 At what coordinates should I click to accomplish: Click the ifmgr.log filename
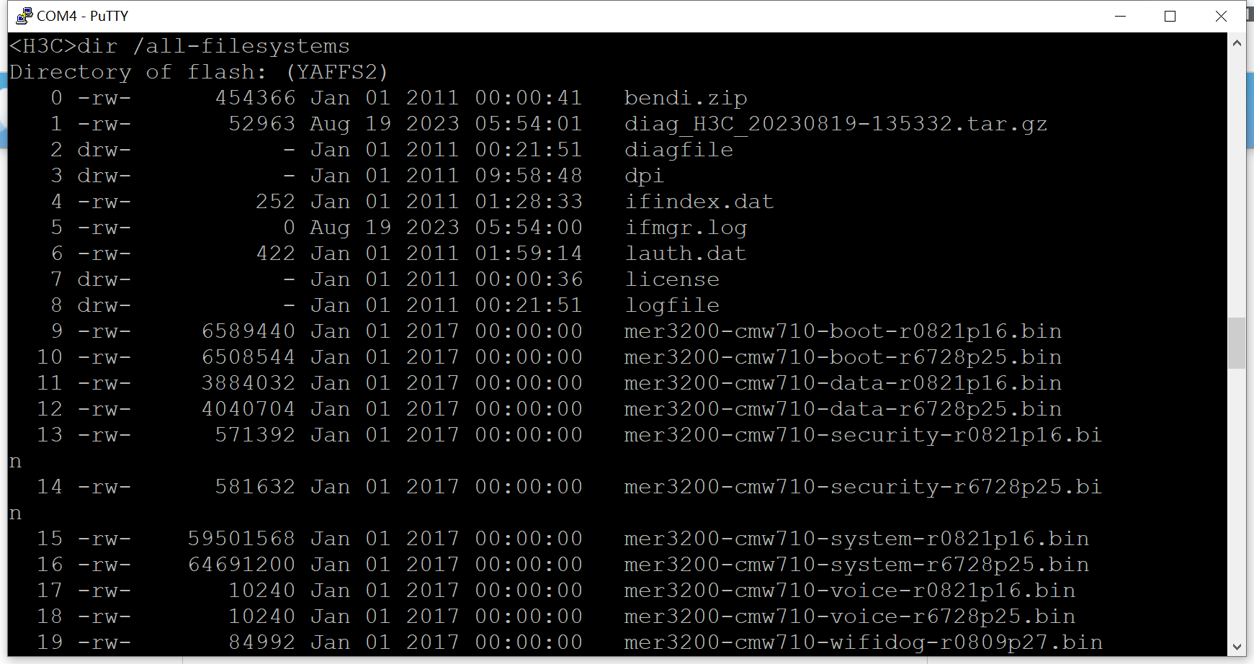click(685, 228)
